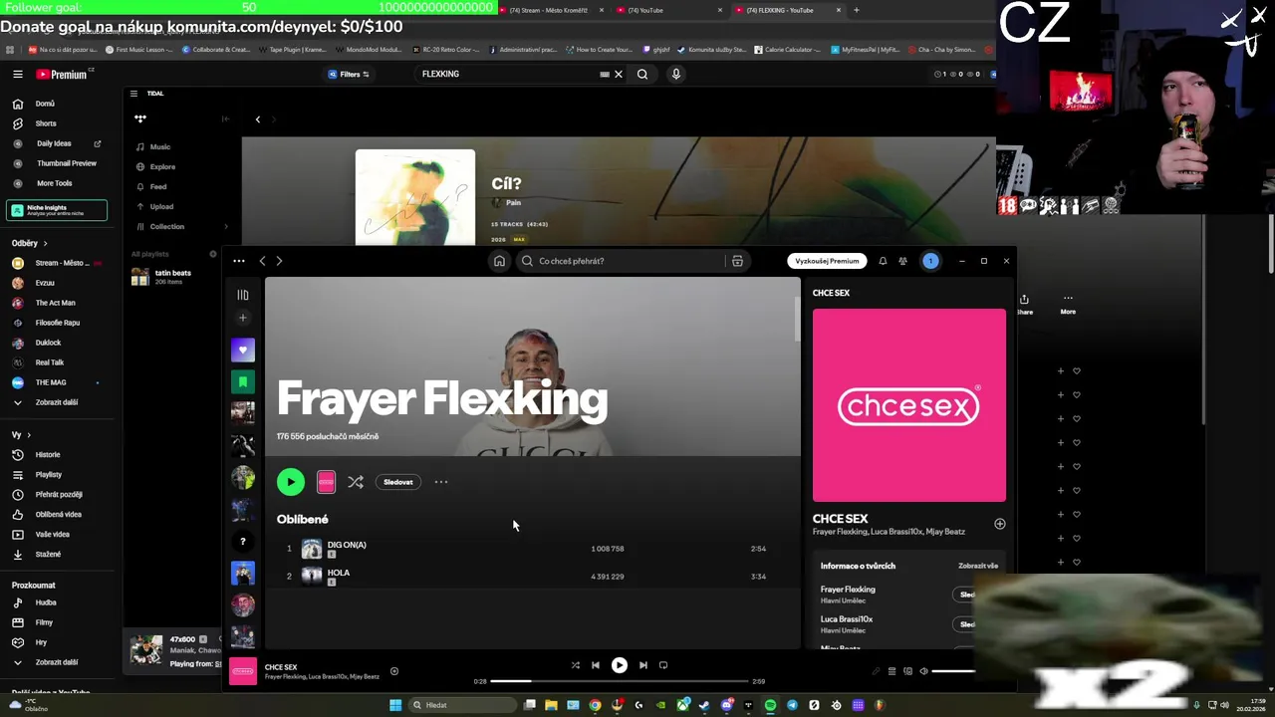Select the track DIG ON(A)

coord(347,545)
